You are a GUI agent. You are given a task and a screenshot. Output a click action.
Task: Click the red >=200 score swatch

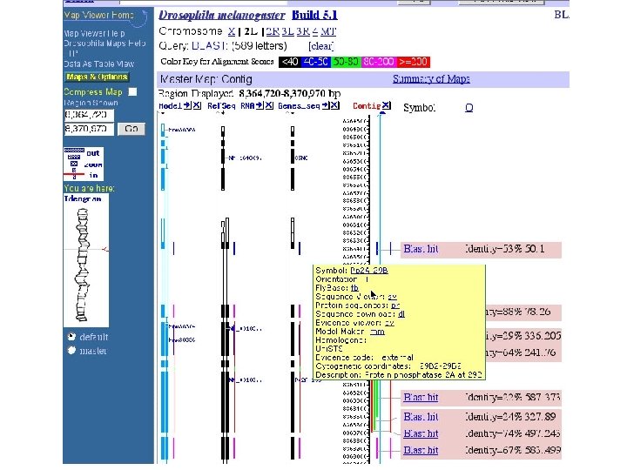coord(413,62)
